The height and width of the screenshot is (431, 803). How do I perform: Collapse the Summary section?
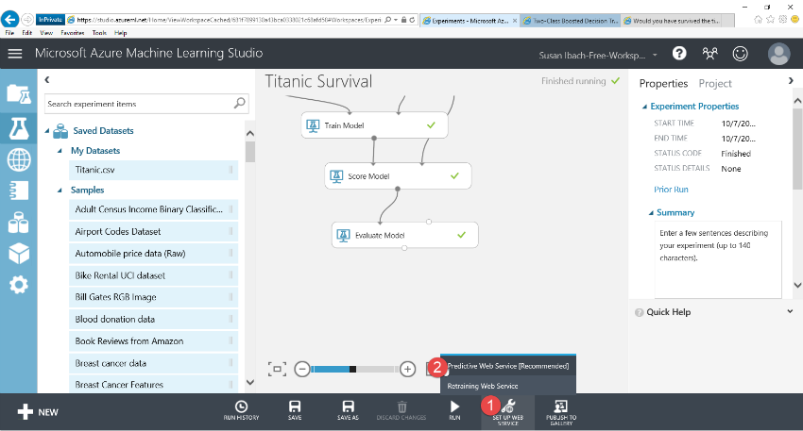(x=652, y=213)
